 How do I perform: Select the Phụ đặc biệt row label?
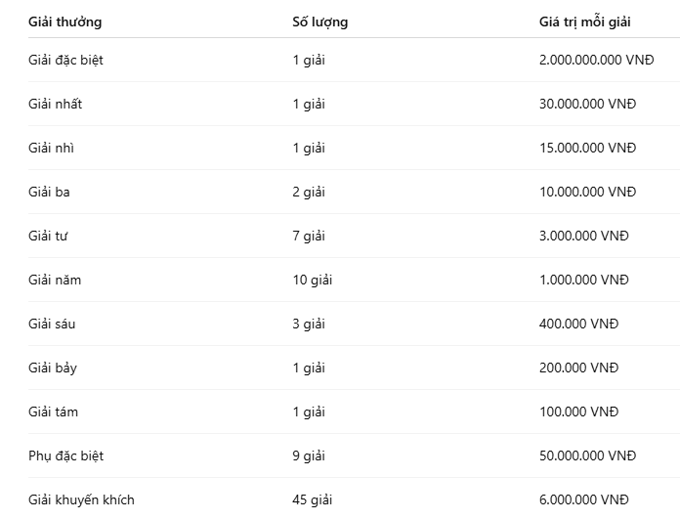pyautogui.click(x=65, y=455)
